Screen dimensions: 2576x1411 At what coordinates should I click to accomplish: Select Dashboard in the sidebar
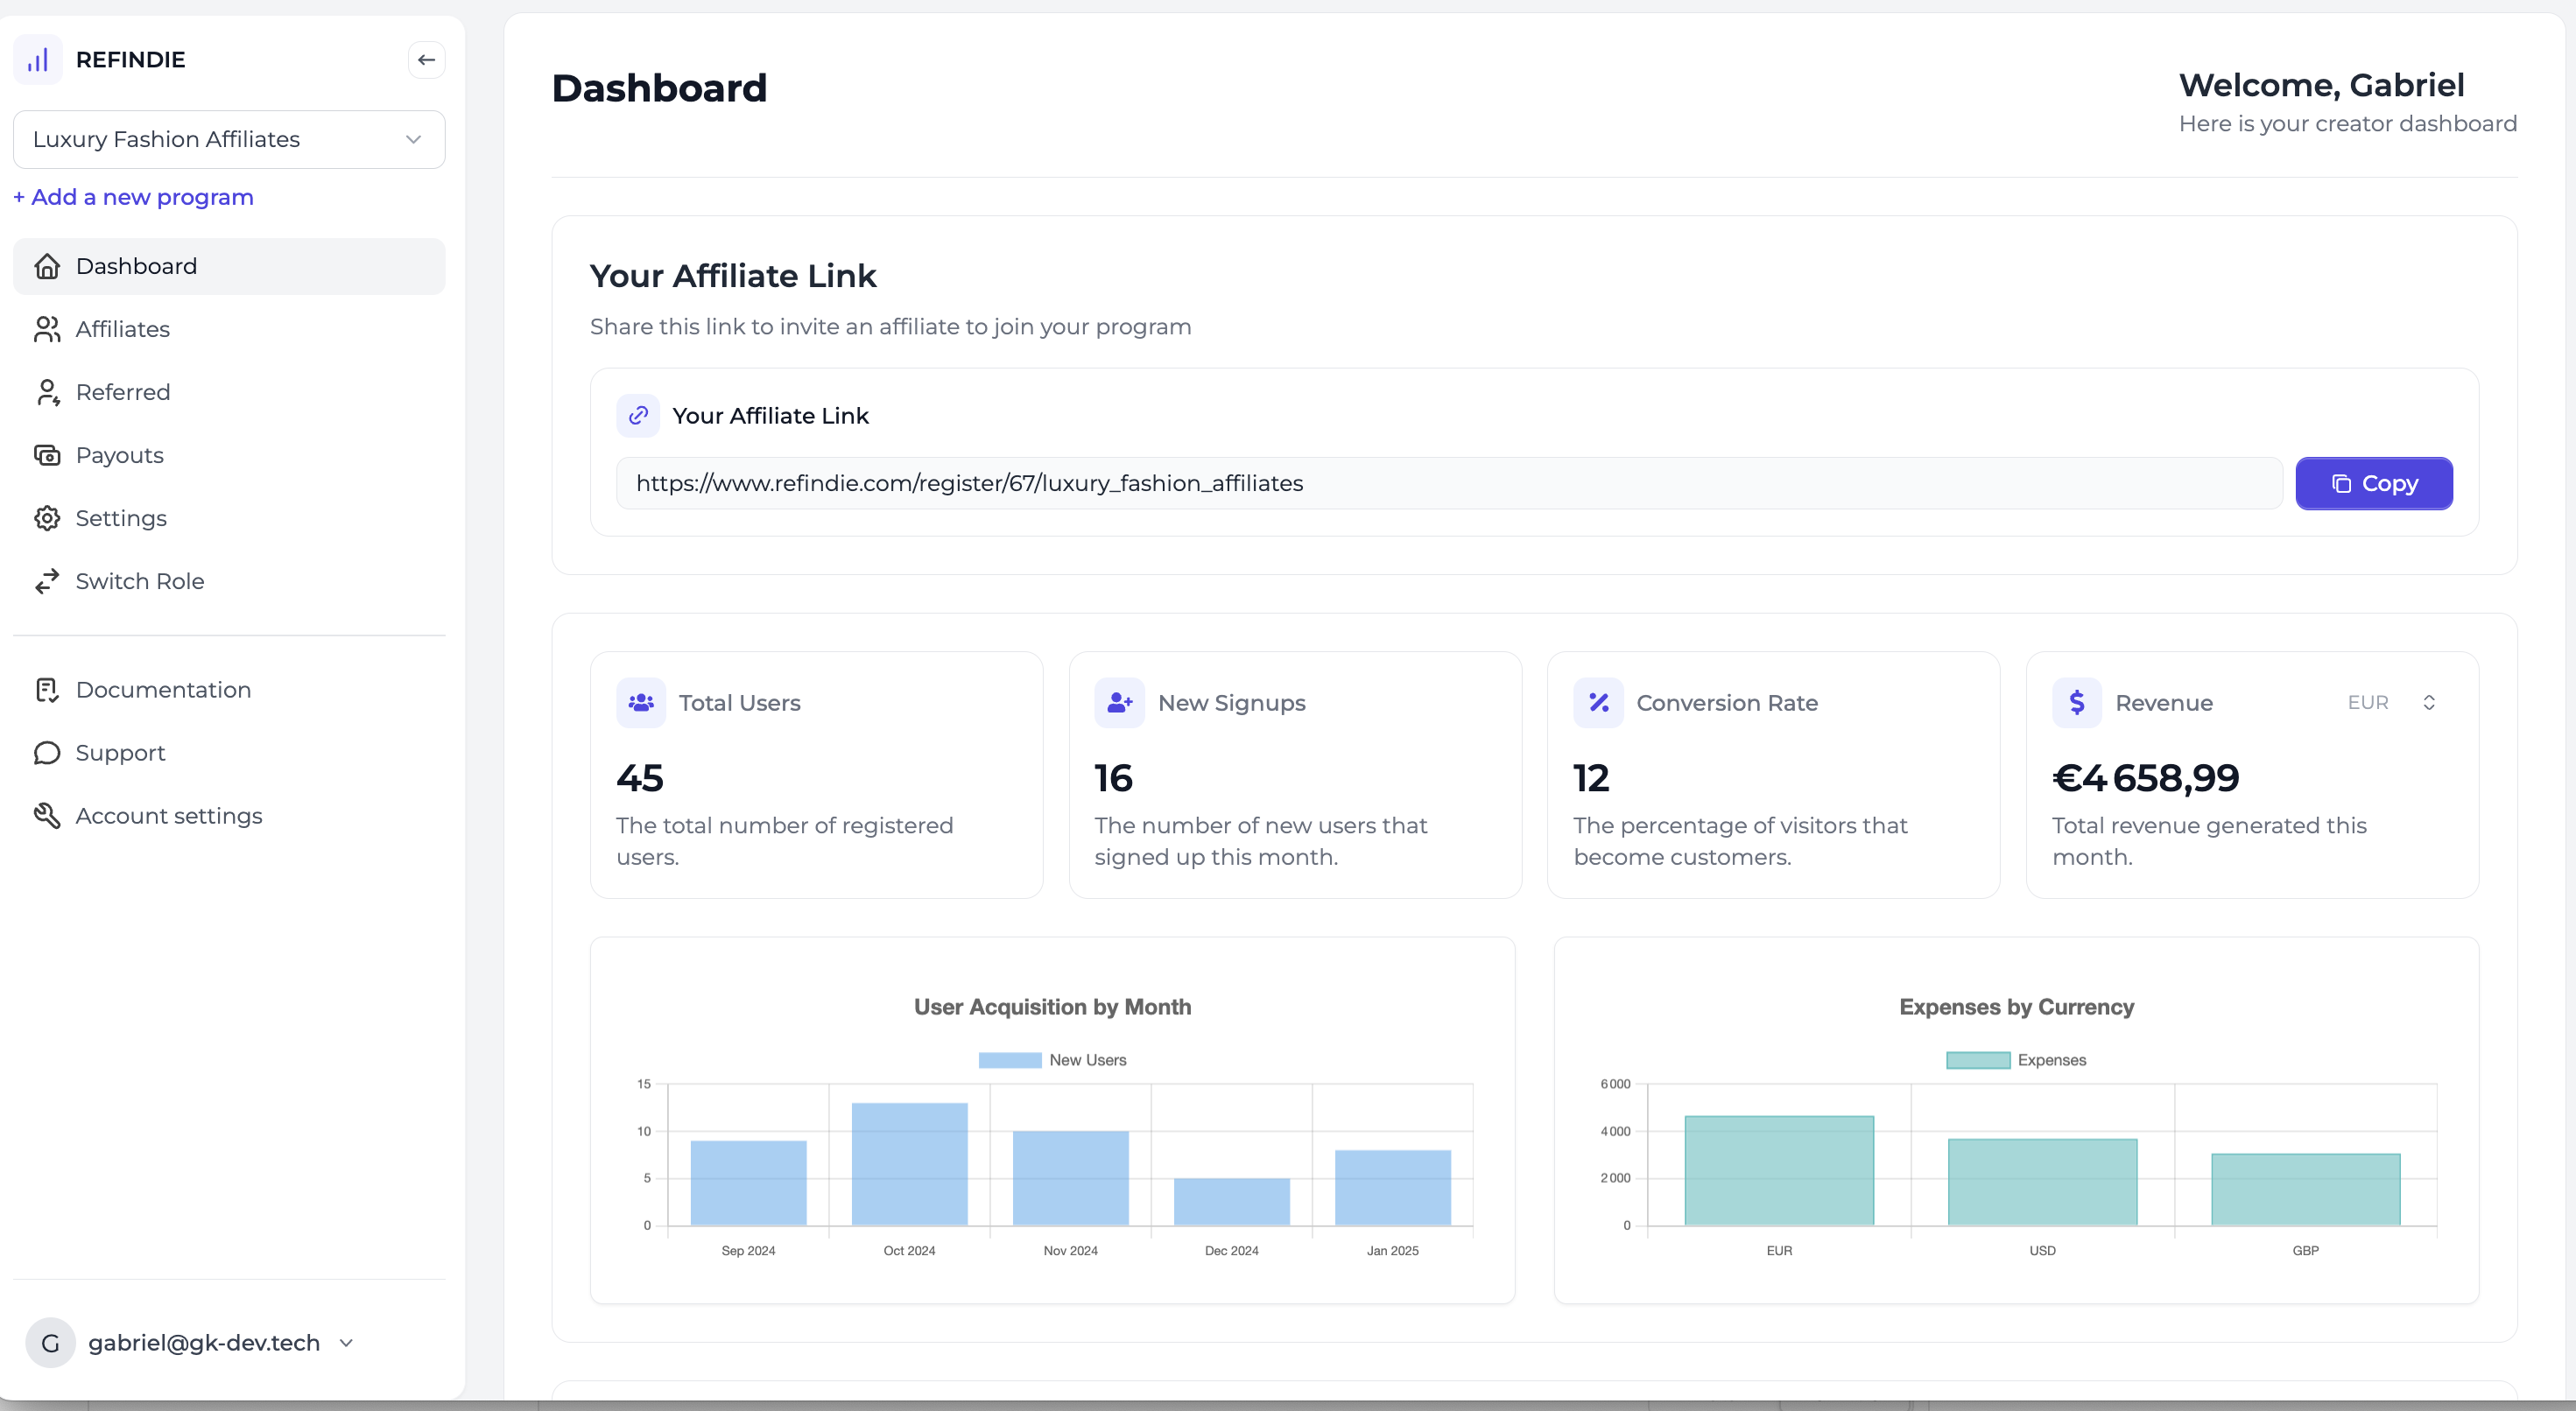click(x=136, y=266)
